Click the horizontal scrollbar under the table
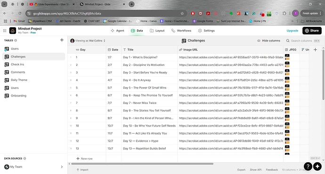This screenshot has height=174, width=325. (x=142, y=164)
